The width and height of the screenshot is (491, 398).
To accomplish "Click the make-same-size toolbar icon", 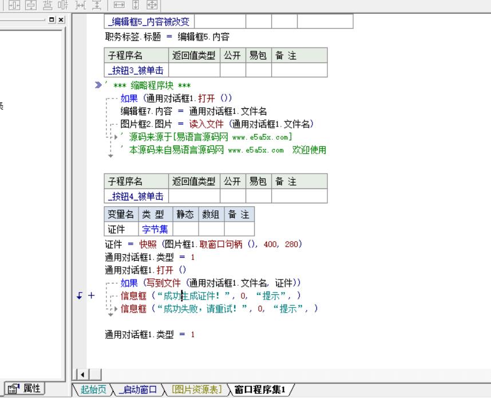I will pyautogui.click(x=152, y=5).
